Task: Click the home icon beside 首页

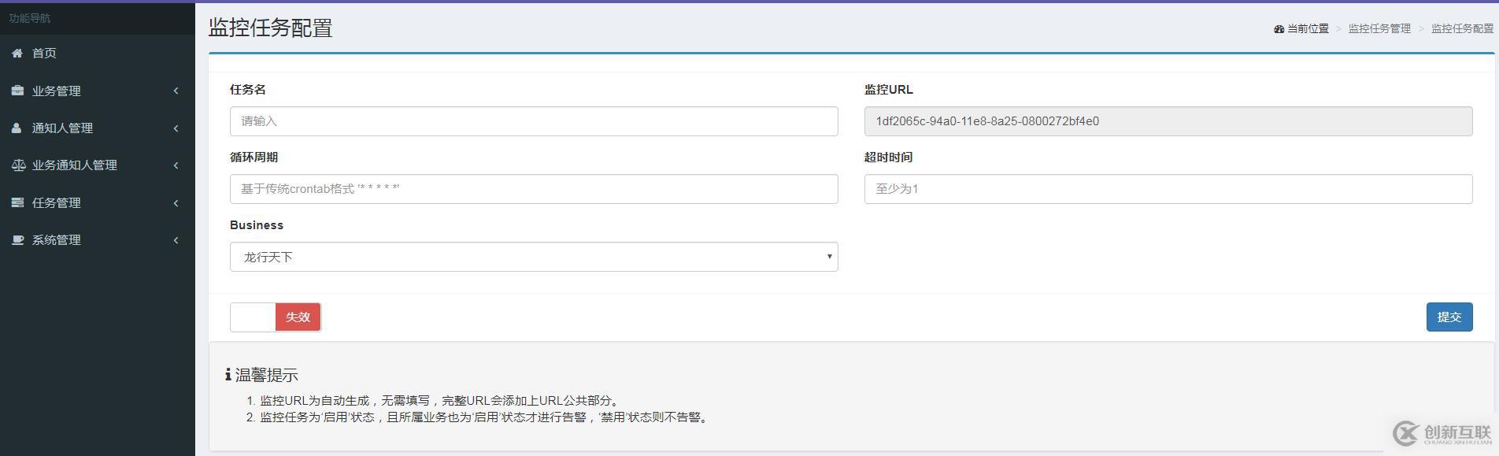Action: (x=17, y=53)
